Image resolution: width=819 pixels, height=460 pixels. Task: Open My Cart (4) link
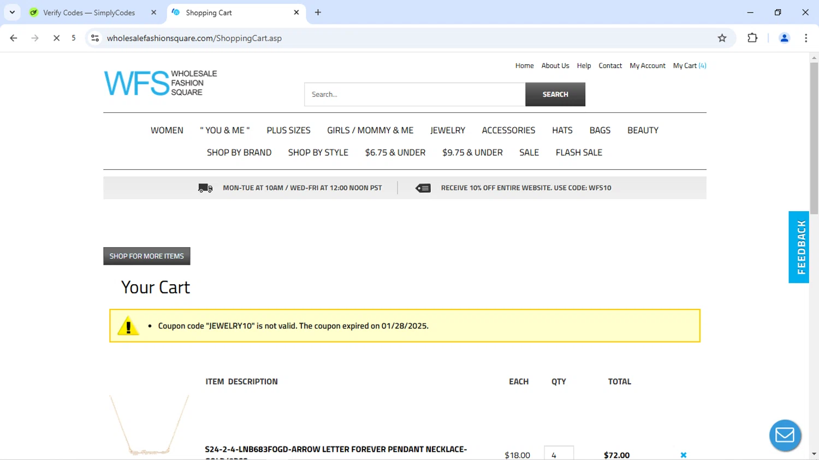[x=690, y=65]
